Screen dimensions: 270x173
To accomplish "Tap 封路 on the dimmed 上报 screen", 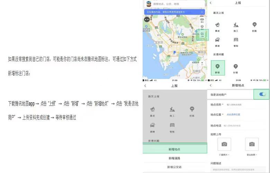I will click(192, 112).
